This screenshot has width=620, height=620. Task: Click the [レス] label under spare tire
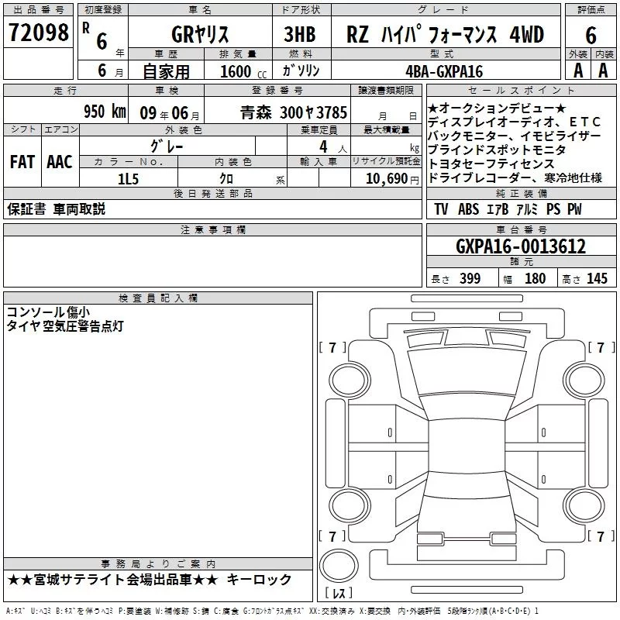pyautogui.click(x=339, y=593)
